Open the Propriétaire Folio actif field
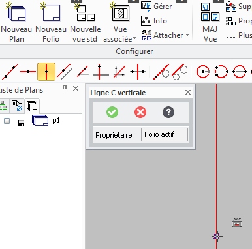252x249 pixels. coord(165,135)
